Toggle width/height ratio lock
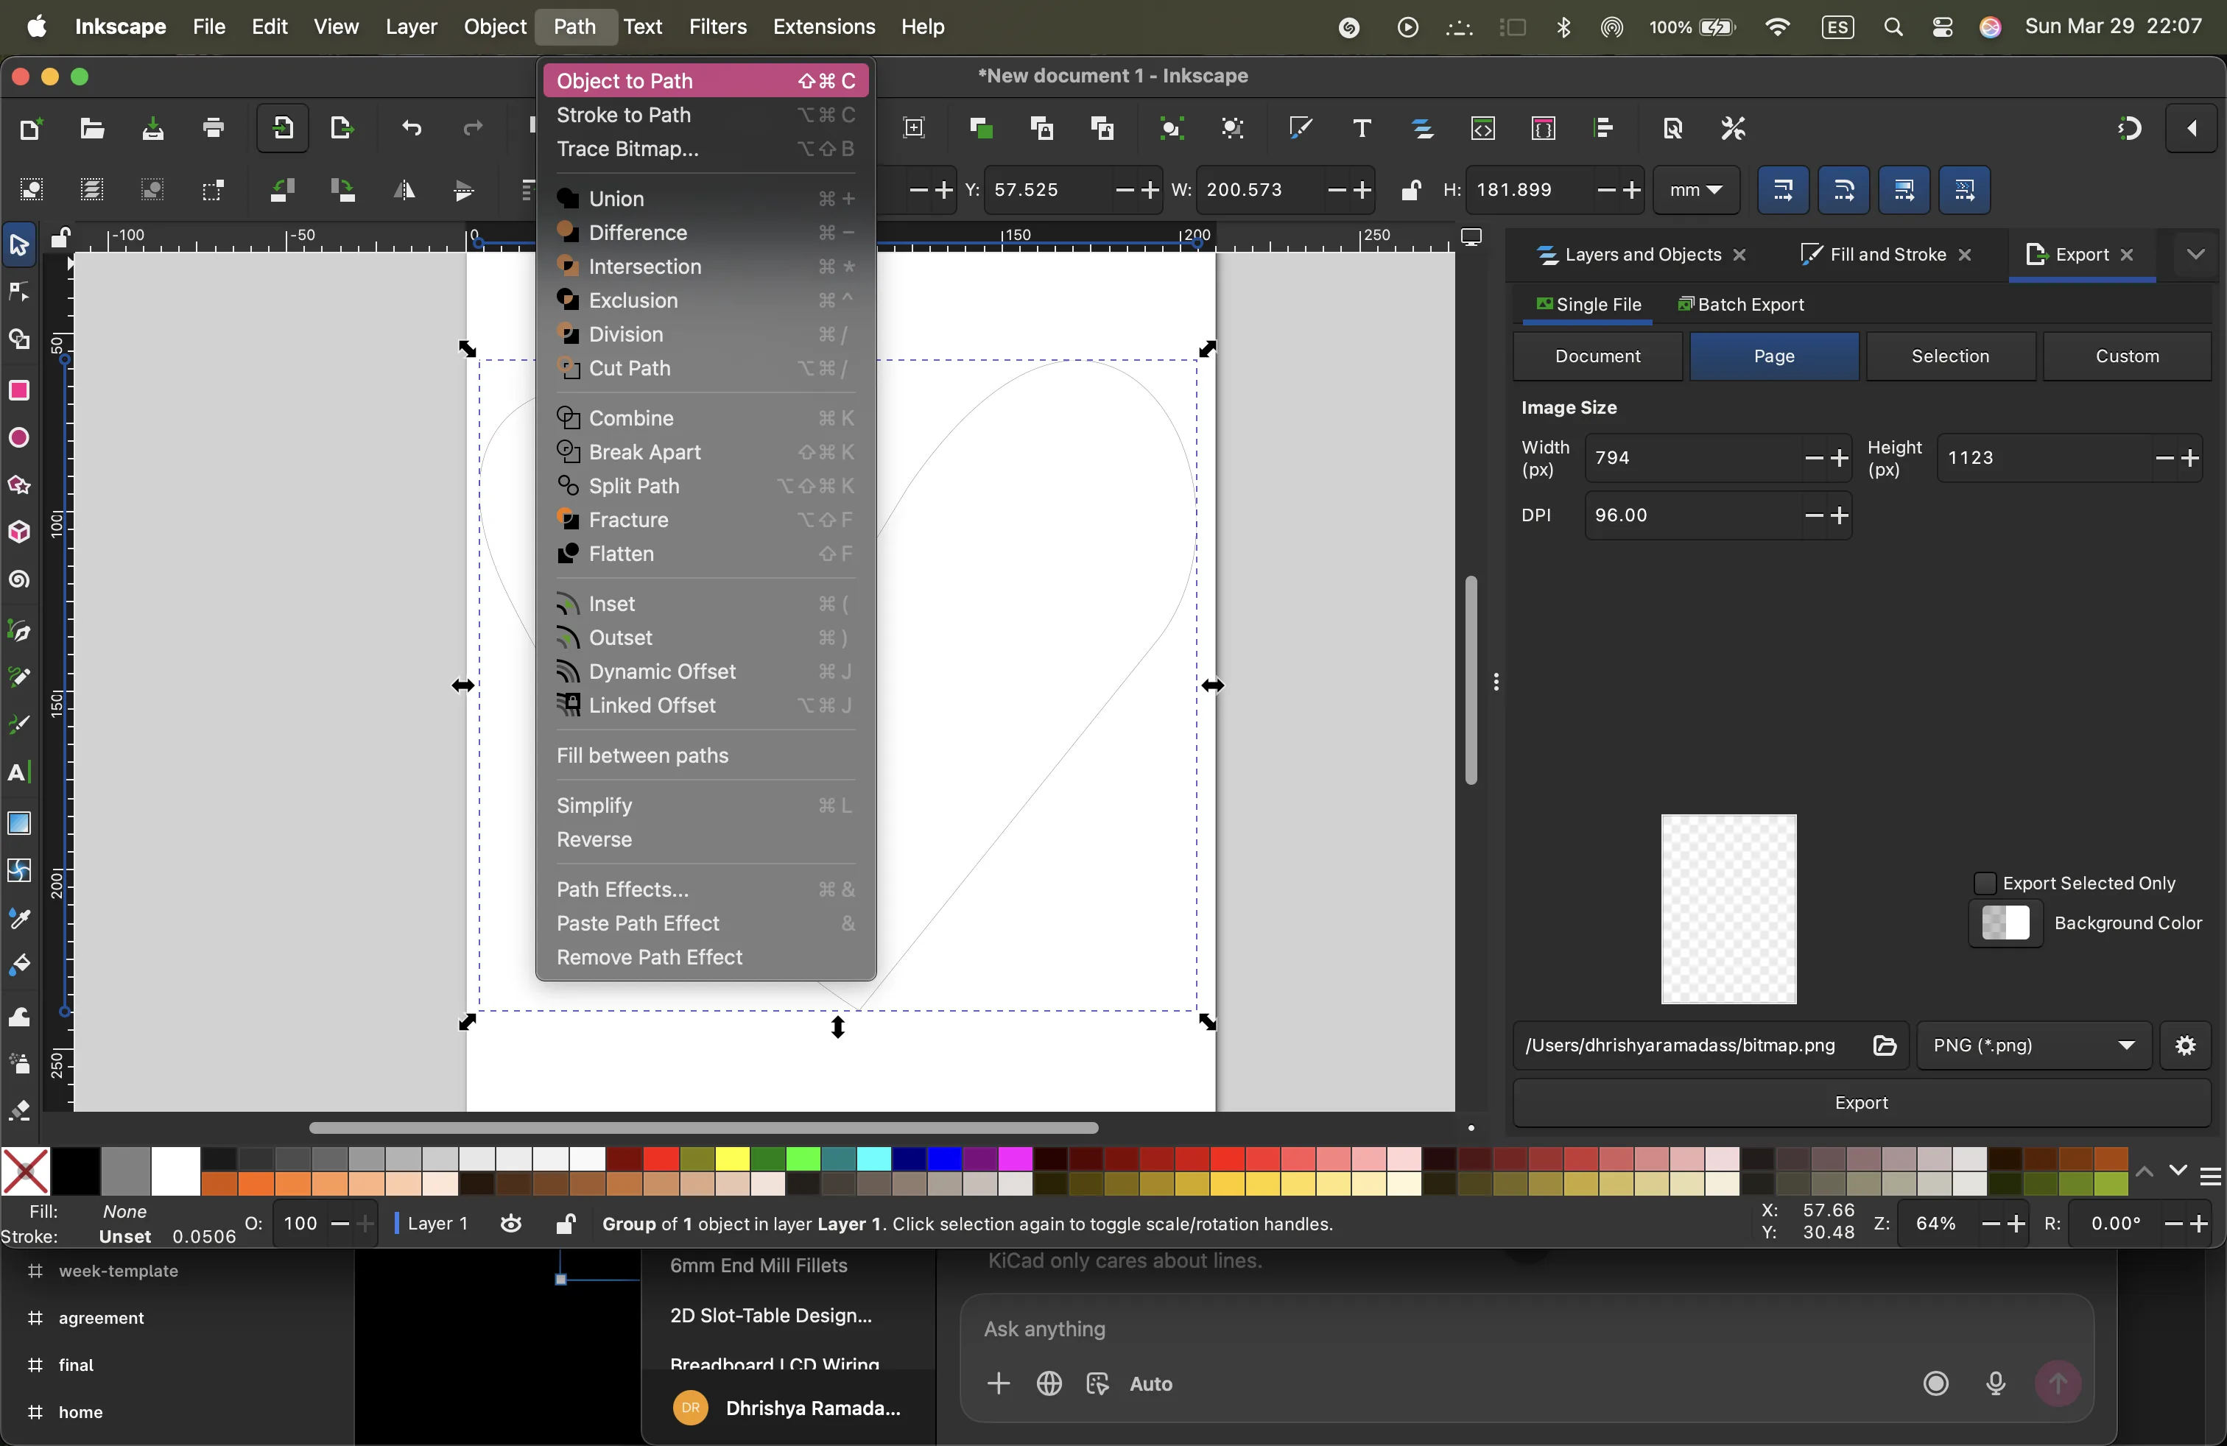The image size is (2227, 1446). [1411, 190]
